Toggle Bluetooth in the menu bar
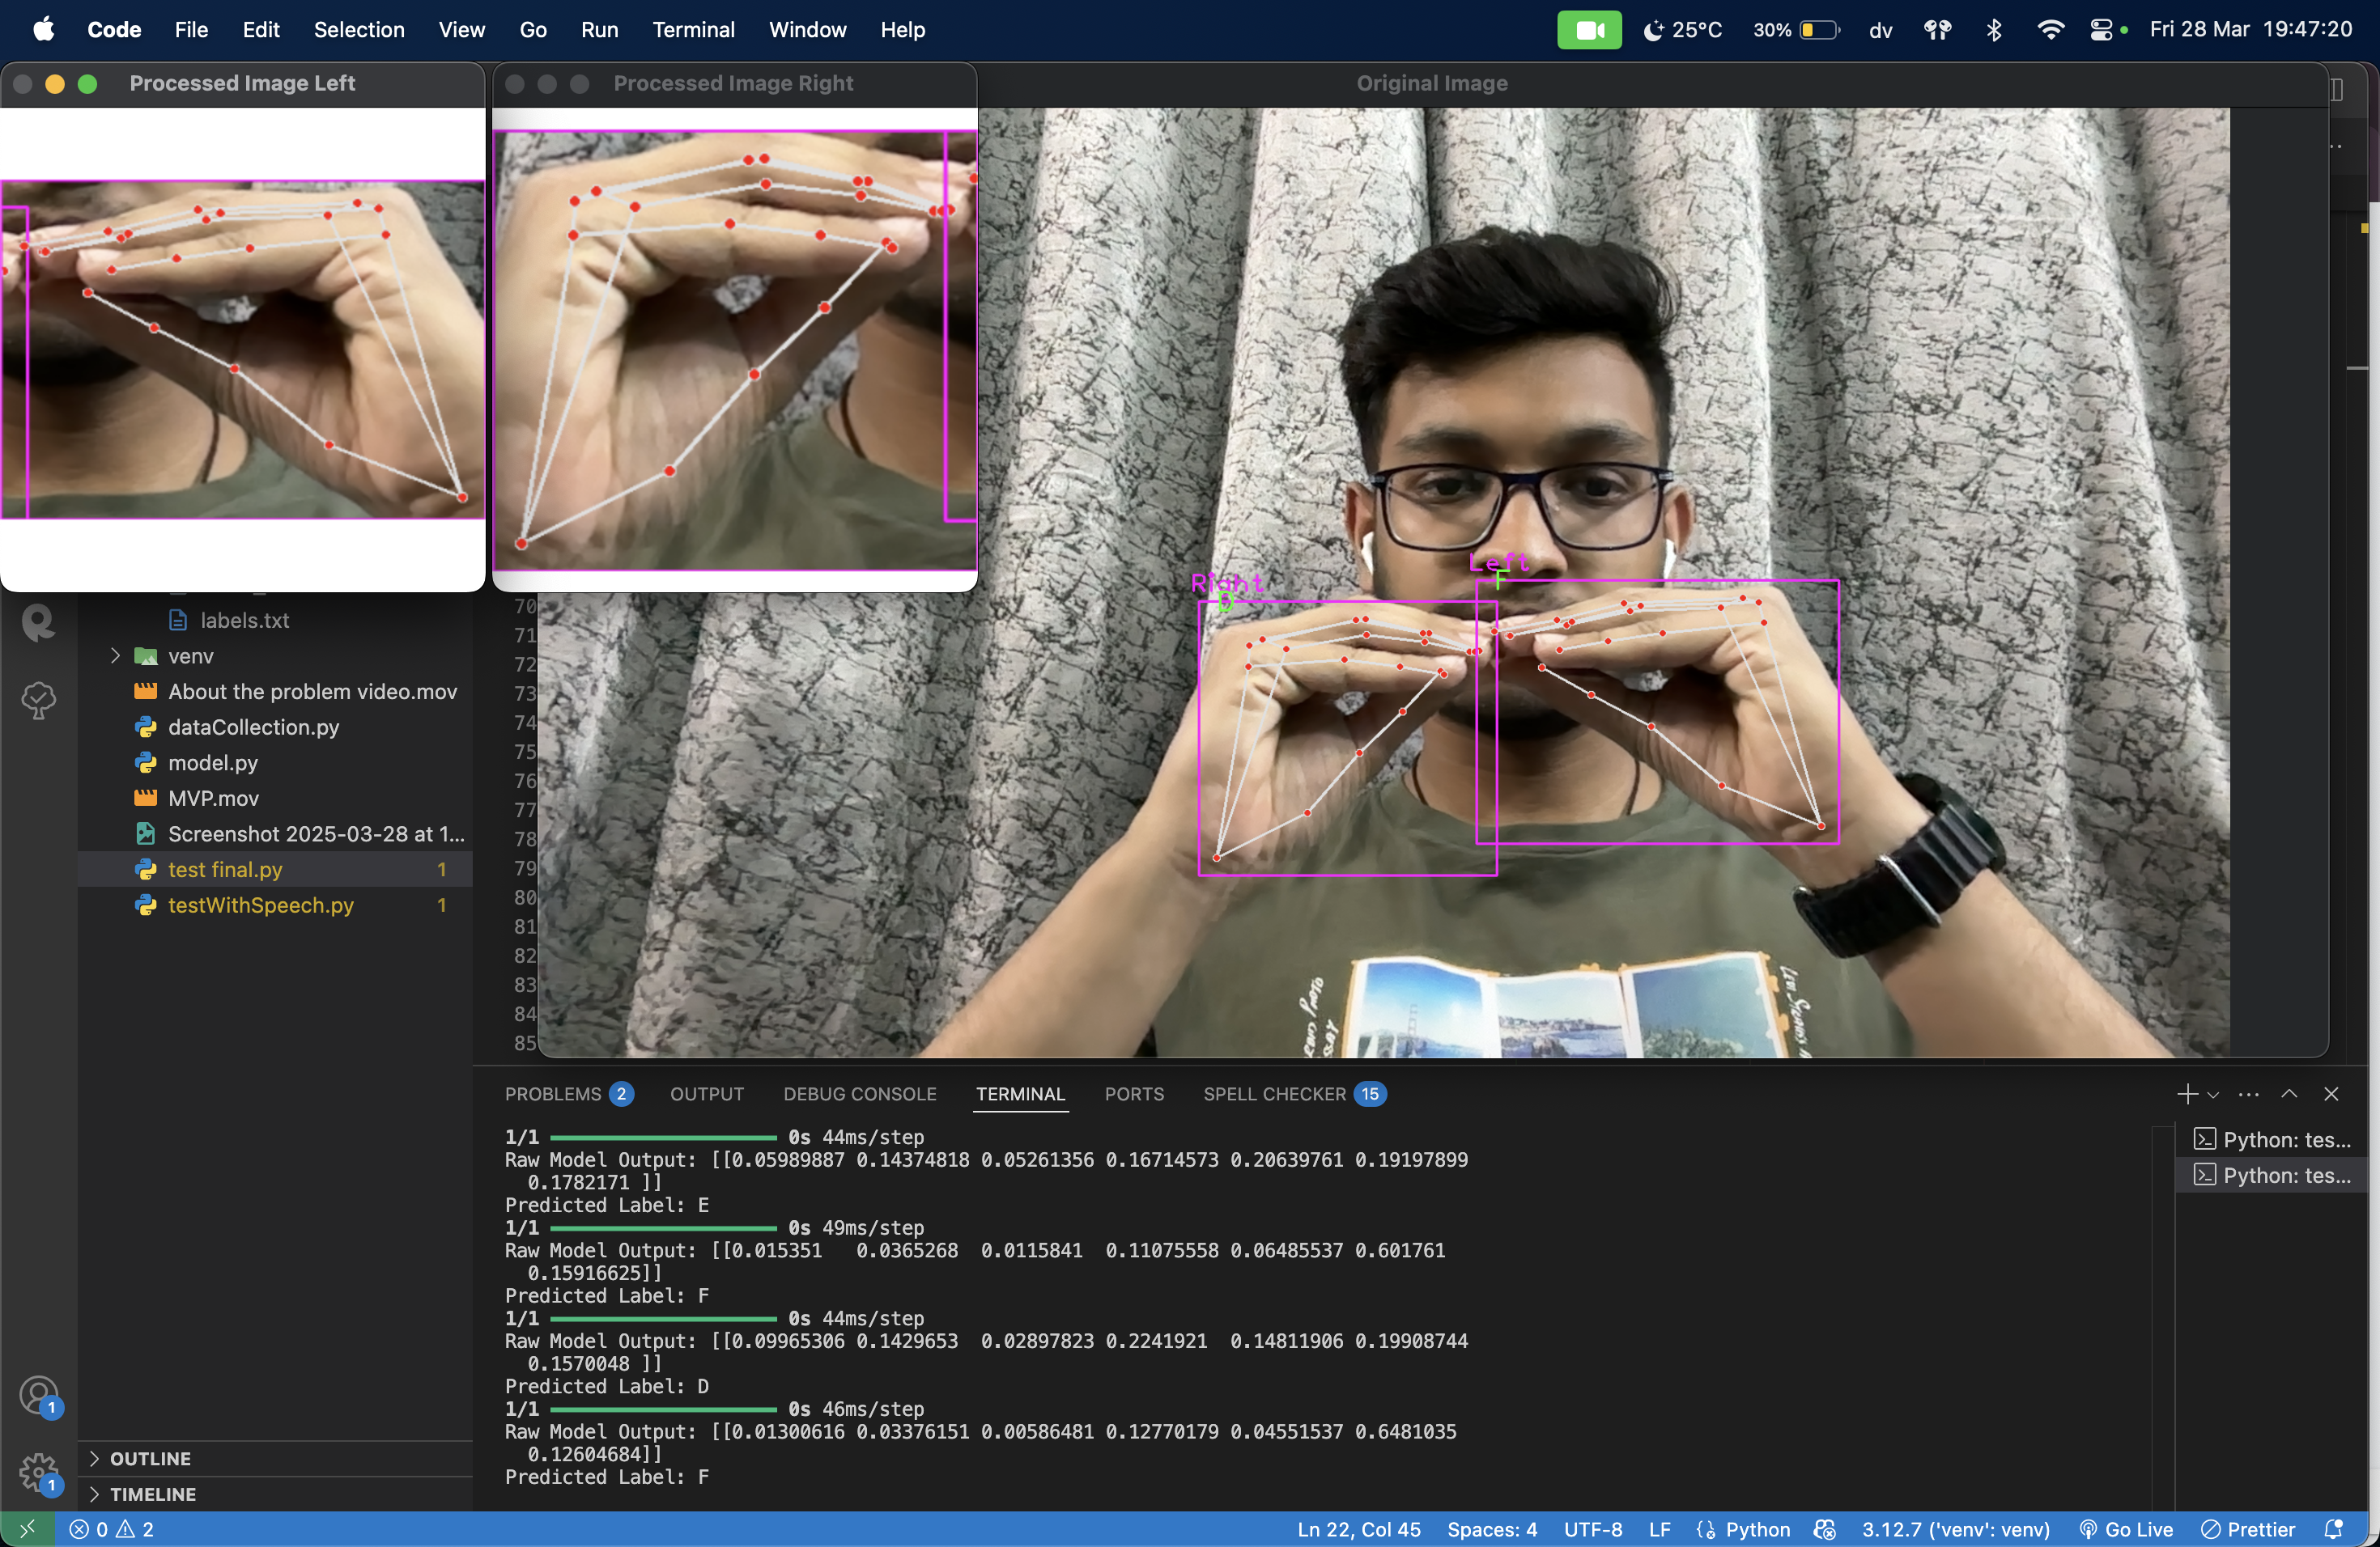 (1994, 30)
